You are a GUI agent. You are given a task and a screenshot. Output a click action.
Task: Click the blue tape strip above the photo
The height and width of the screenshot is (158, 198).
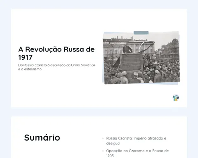point(141,33)
